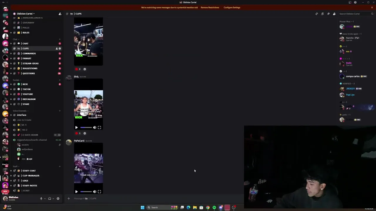Click the Configure Settings link
This screenshot has width=376, height=211.
pos(232,8)
